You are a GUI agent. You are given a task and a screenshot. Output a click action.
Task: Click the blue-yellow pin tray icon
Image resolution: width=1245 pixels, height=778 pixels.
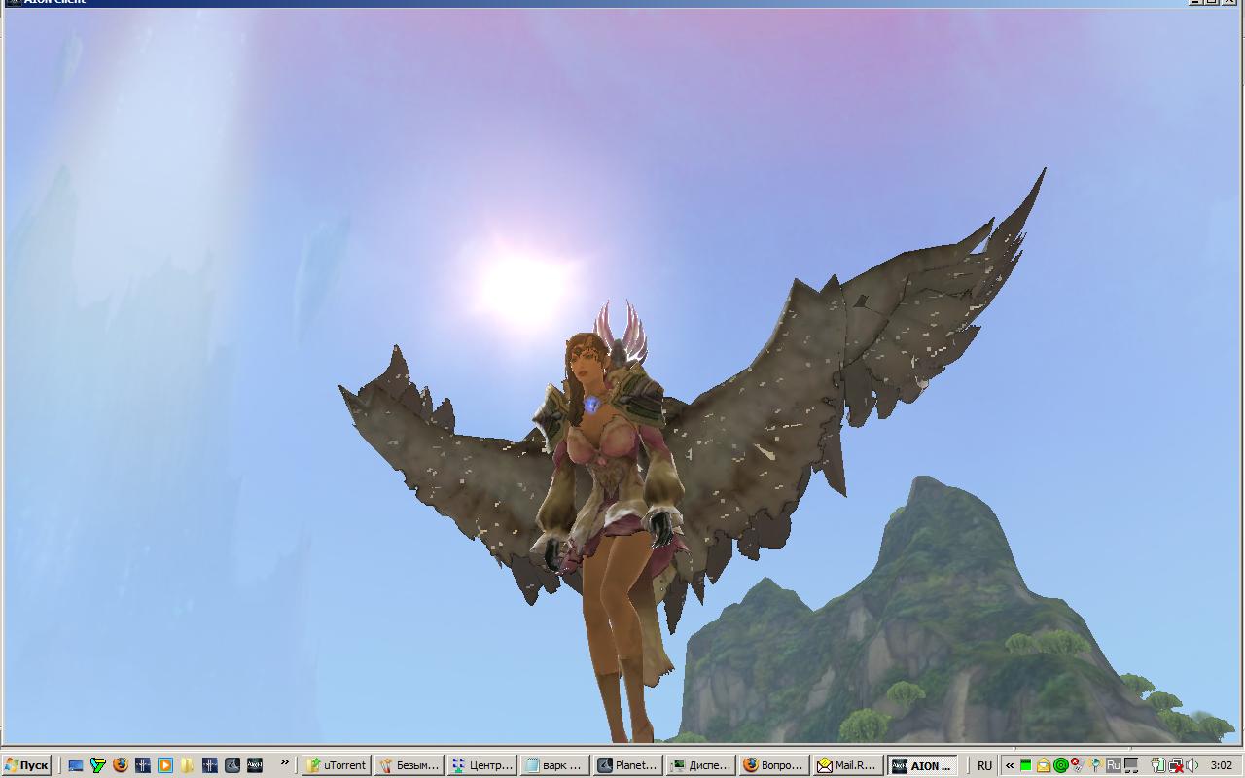1095,765
